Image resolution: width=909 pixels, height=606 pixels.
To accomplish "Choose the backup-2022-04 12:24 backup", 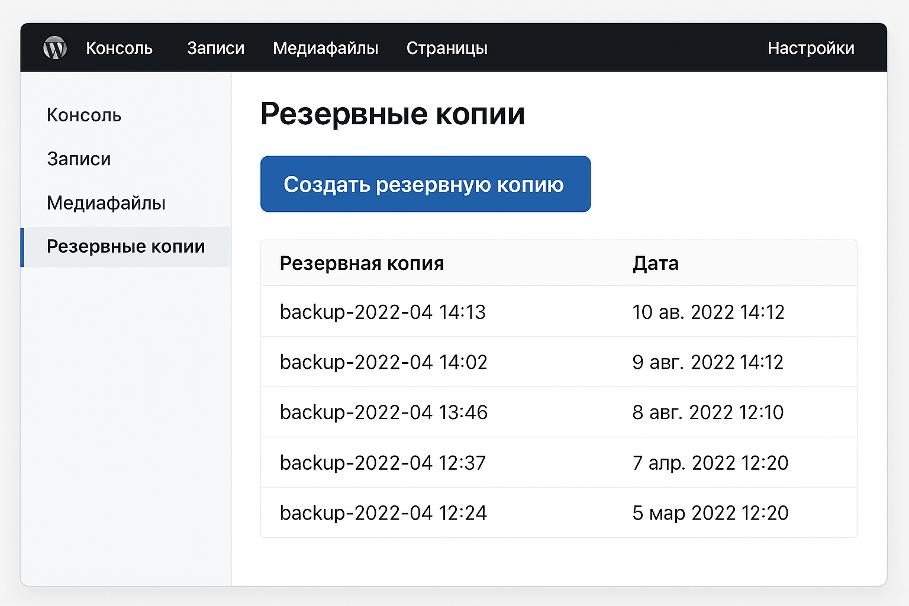I will pyautogui.click(x=383, y=513).
